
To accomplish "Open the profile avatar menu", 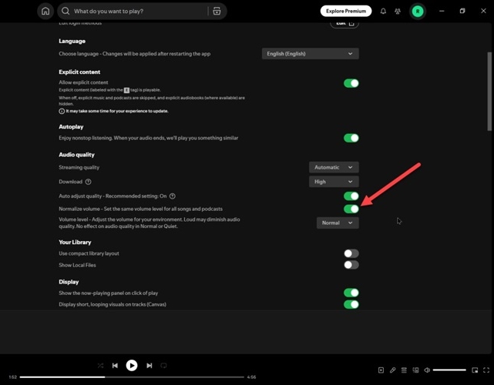I will pyautogui.click(x=418, y=12).
